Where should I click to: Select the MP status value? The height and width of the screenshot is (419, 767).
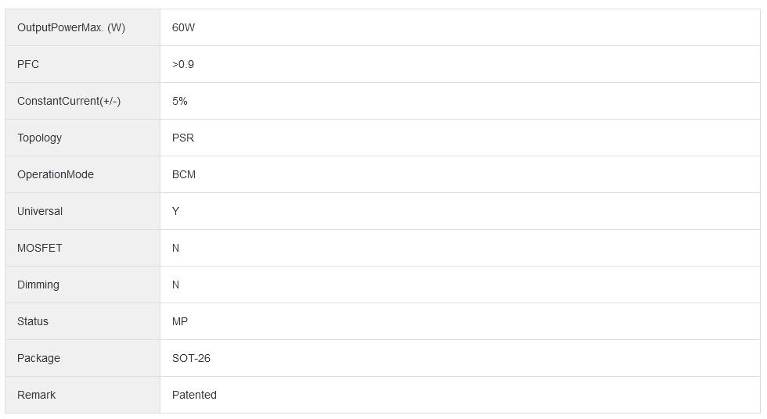180,321
